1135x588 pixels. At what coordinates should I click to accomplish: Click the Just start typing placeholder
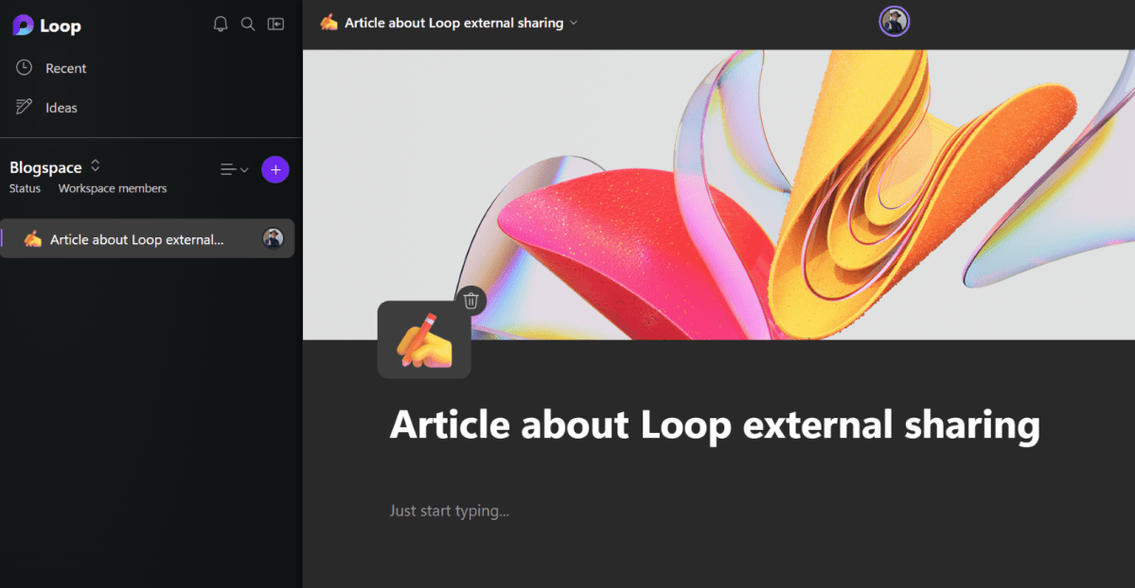click(x=450, y=510)
